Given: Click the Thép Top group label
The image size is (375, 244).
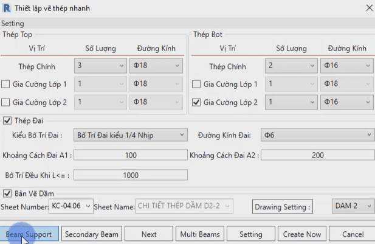Looking at the screenshot, I should [x=17, y=35].
